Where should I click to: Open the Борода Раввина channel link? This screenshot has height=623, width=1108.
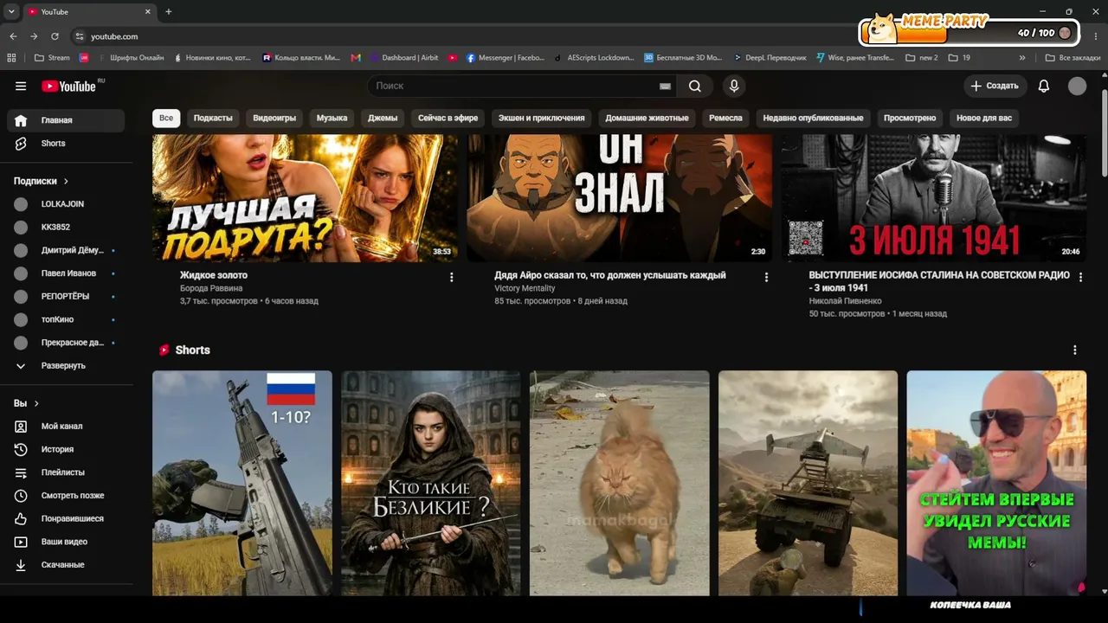point(211,288)
